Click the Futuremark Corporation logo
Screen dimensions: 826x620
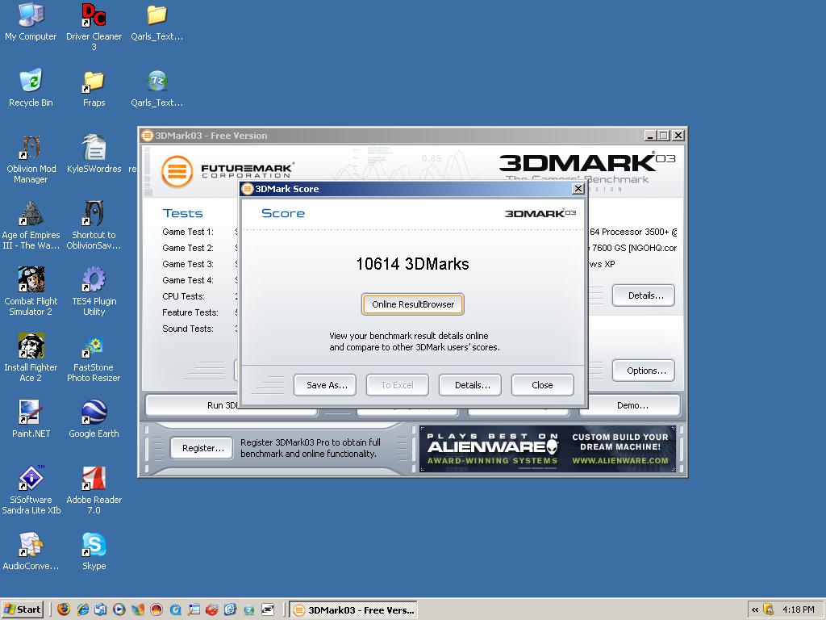pyautogui.click(x=227, y=171)
